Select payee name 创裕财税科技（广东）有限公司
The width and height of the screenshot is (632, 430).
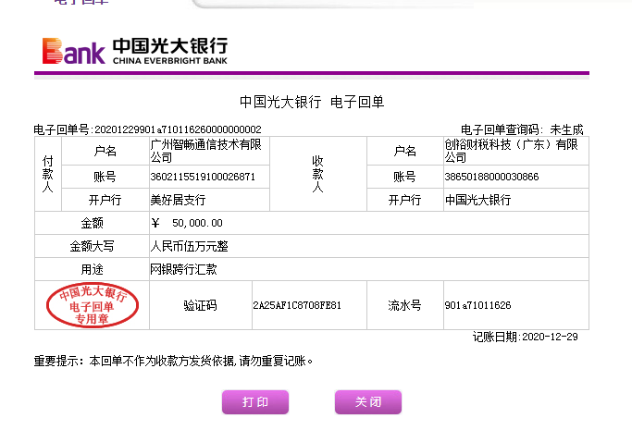[511, 151]
